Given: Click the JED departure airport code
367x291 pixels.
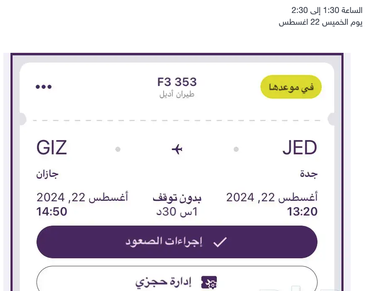Looking at the screenshot, I should coord(299,148).
